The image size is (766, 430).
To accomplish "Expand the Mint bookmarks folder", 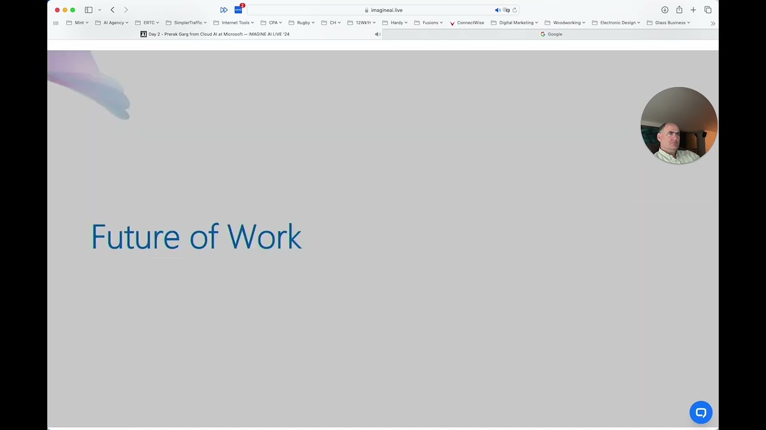I will coord(77,23).
